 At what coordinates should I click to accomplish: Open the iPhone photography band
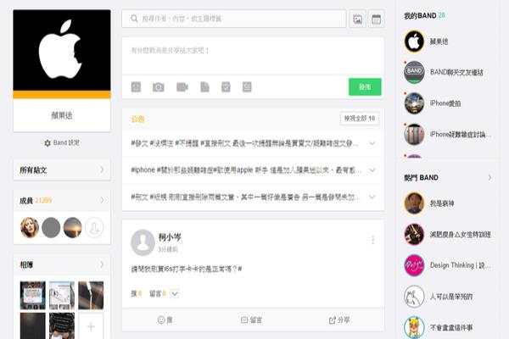[x=414, y=103]
